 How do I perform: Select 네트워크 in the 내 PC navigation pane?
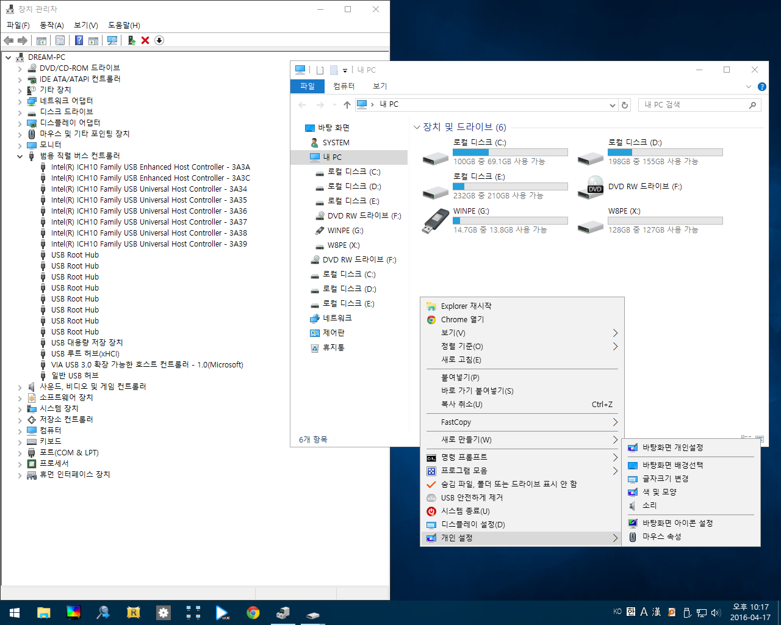337,319
